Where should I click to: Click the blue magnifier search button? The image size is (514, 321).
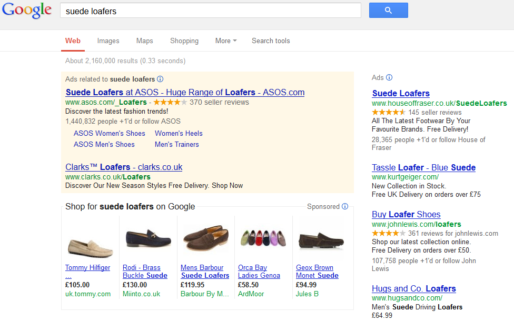[389, 10]
